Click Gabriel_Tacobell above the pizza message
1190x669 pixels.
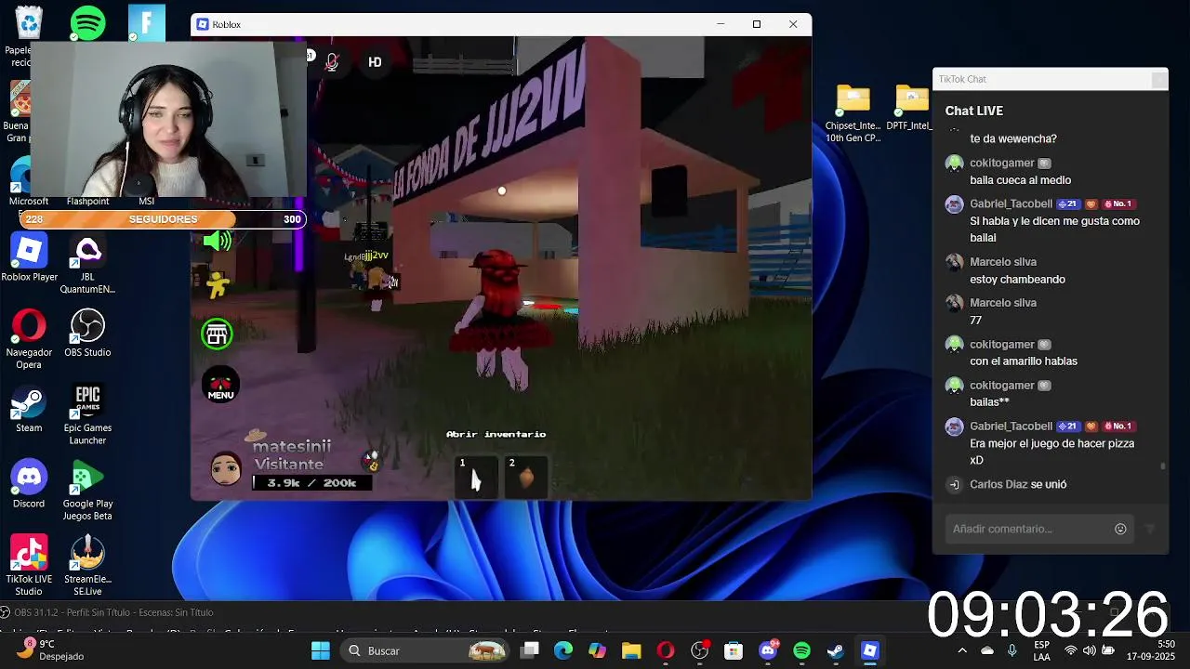pyautogui.click(x=1011, y=426)
